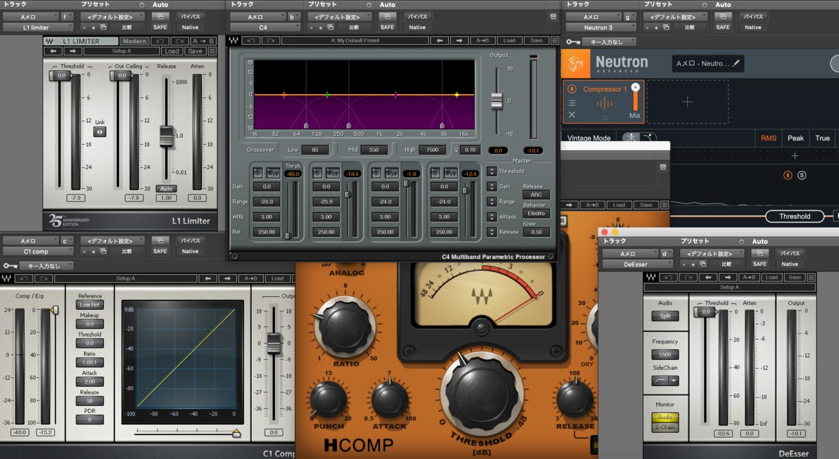Screen dimensions: 839x459
Task: Open the C4 insert selector dropdown
Action: click(263, 27)
